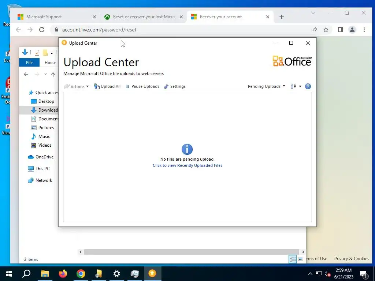Click the Chrome forward arrow

coord(30,30)
